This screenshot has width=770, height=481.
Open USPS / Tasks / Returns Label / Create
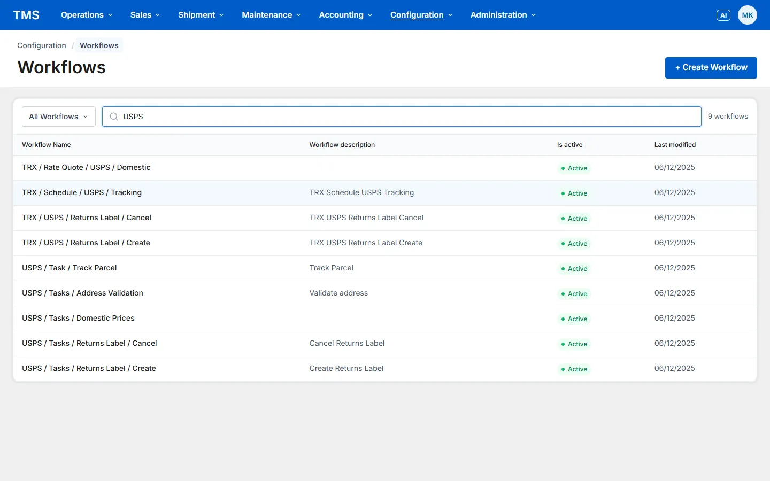coord(89,368)
